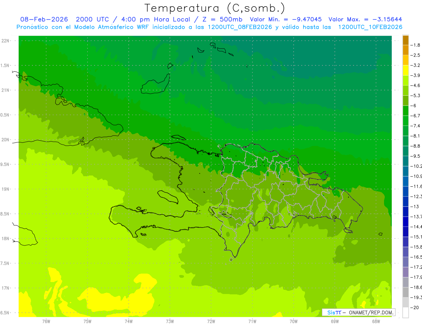422x326 pixels.
Task: Click the date text '08-Feb-2026'
Action: pyautogui.click(x=44, y=19)
